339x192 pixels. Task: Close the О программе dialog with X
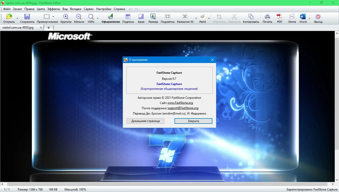coord(212,60)
